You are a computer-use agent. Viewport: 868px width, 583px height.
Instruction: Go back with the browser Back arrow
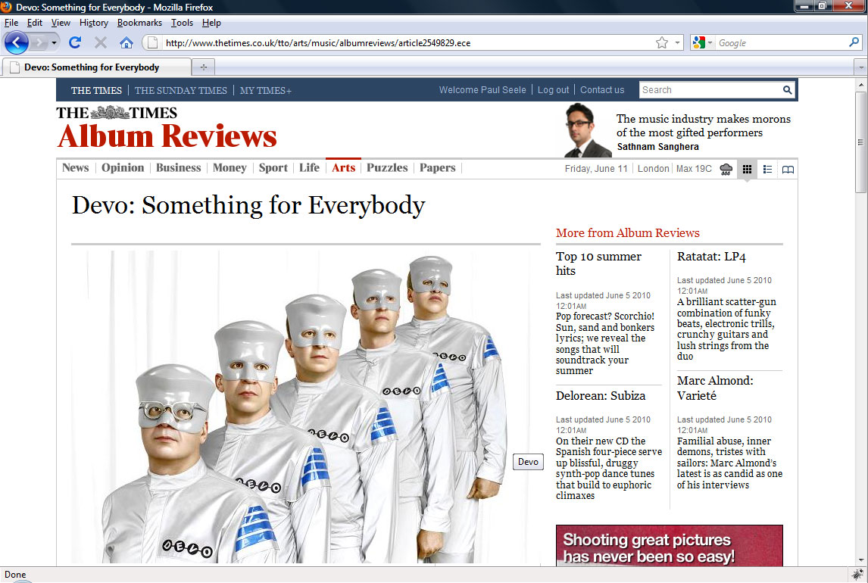point(16,42)
